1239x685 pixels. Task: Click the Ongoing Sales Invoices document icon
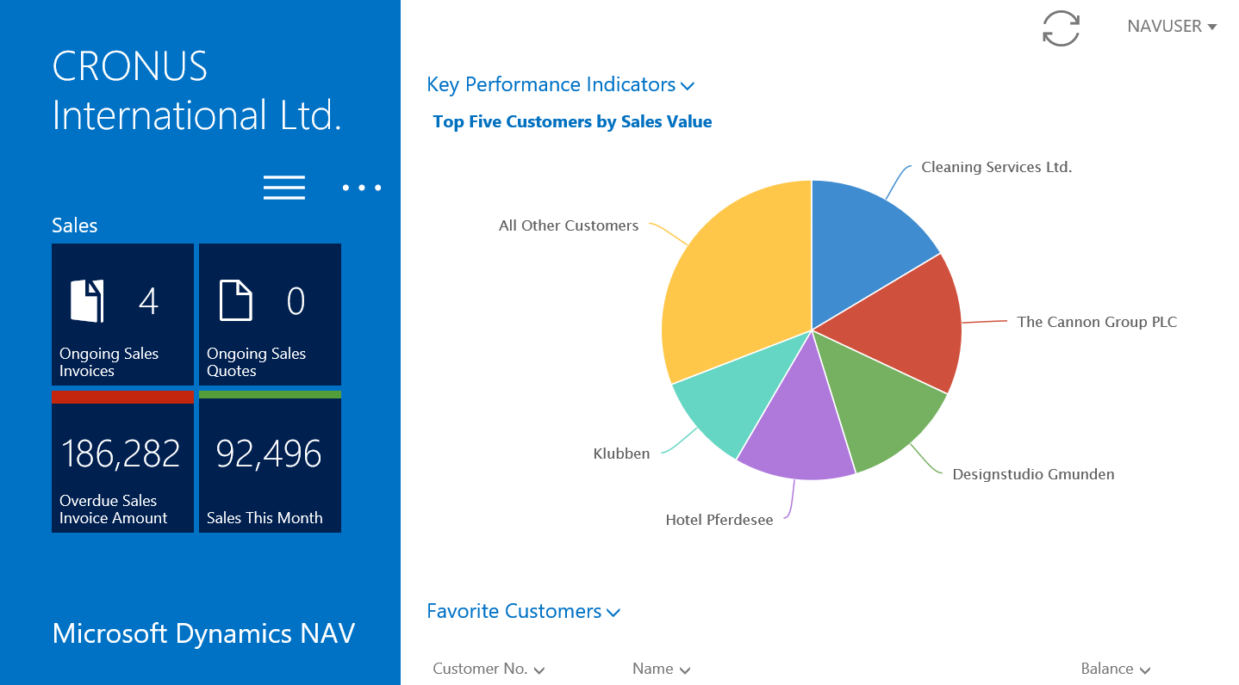pos(87,301)
